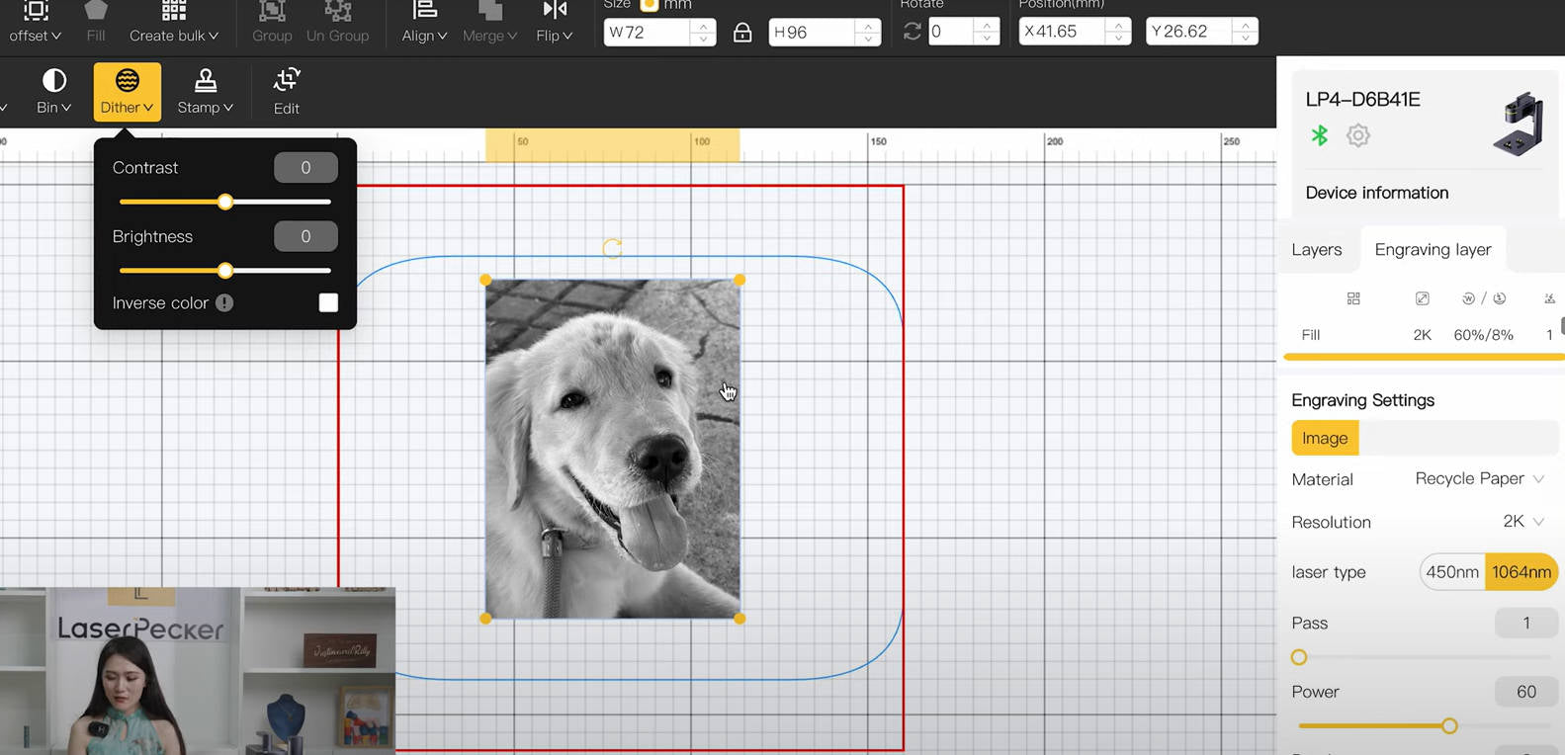This screenshot has width=1565, height=755.
Task: Click the Inverse color info icon
Action: [x=224, y=303]
